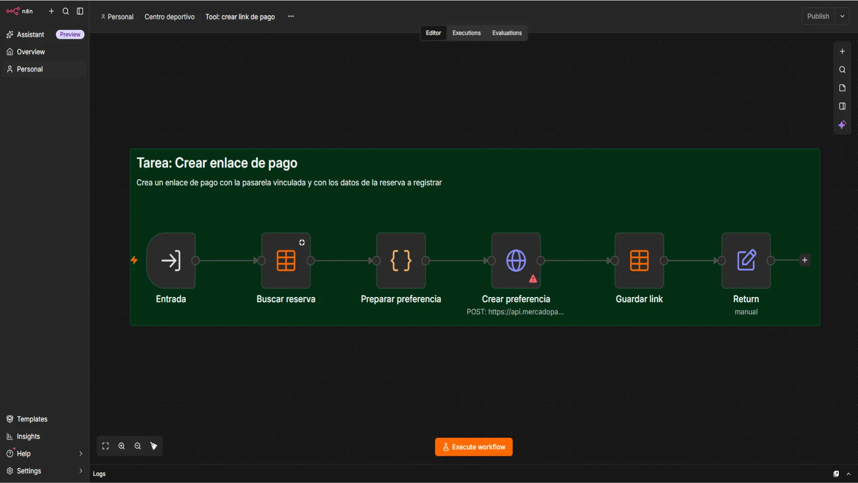
Task: Open node search on right toolbar
Action: (842, 70)
